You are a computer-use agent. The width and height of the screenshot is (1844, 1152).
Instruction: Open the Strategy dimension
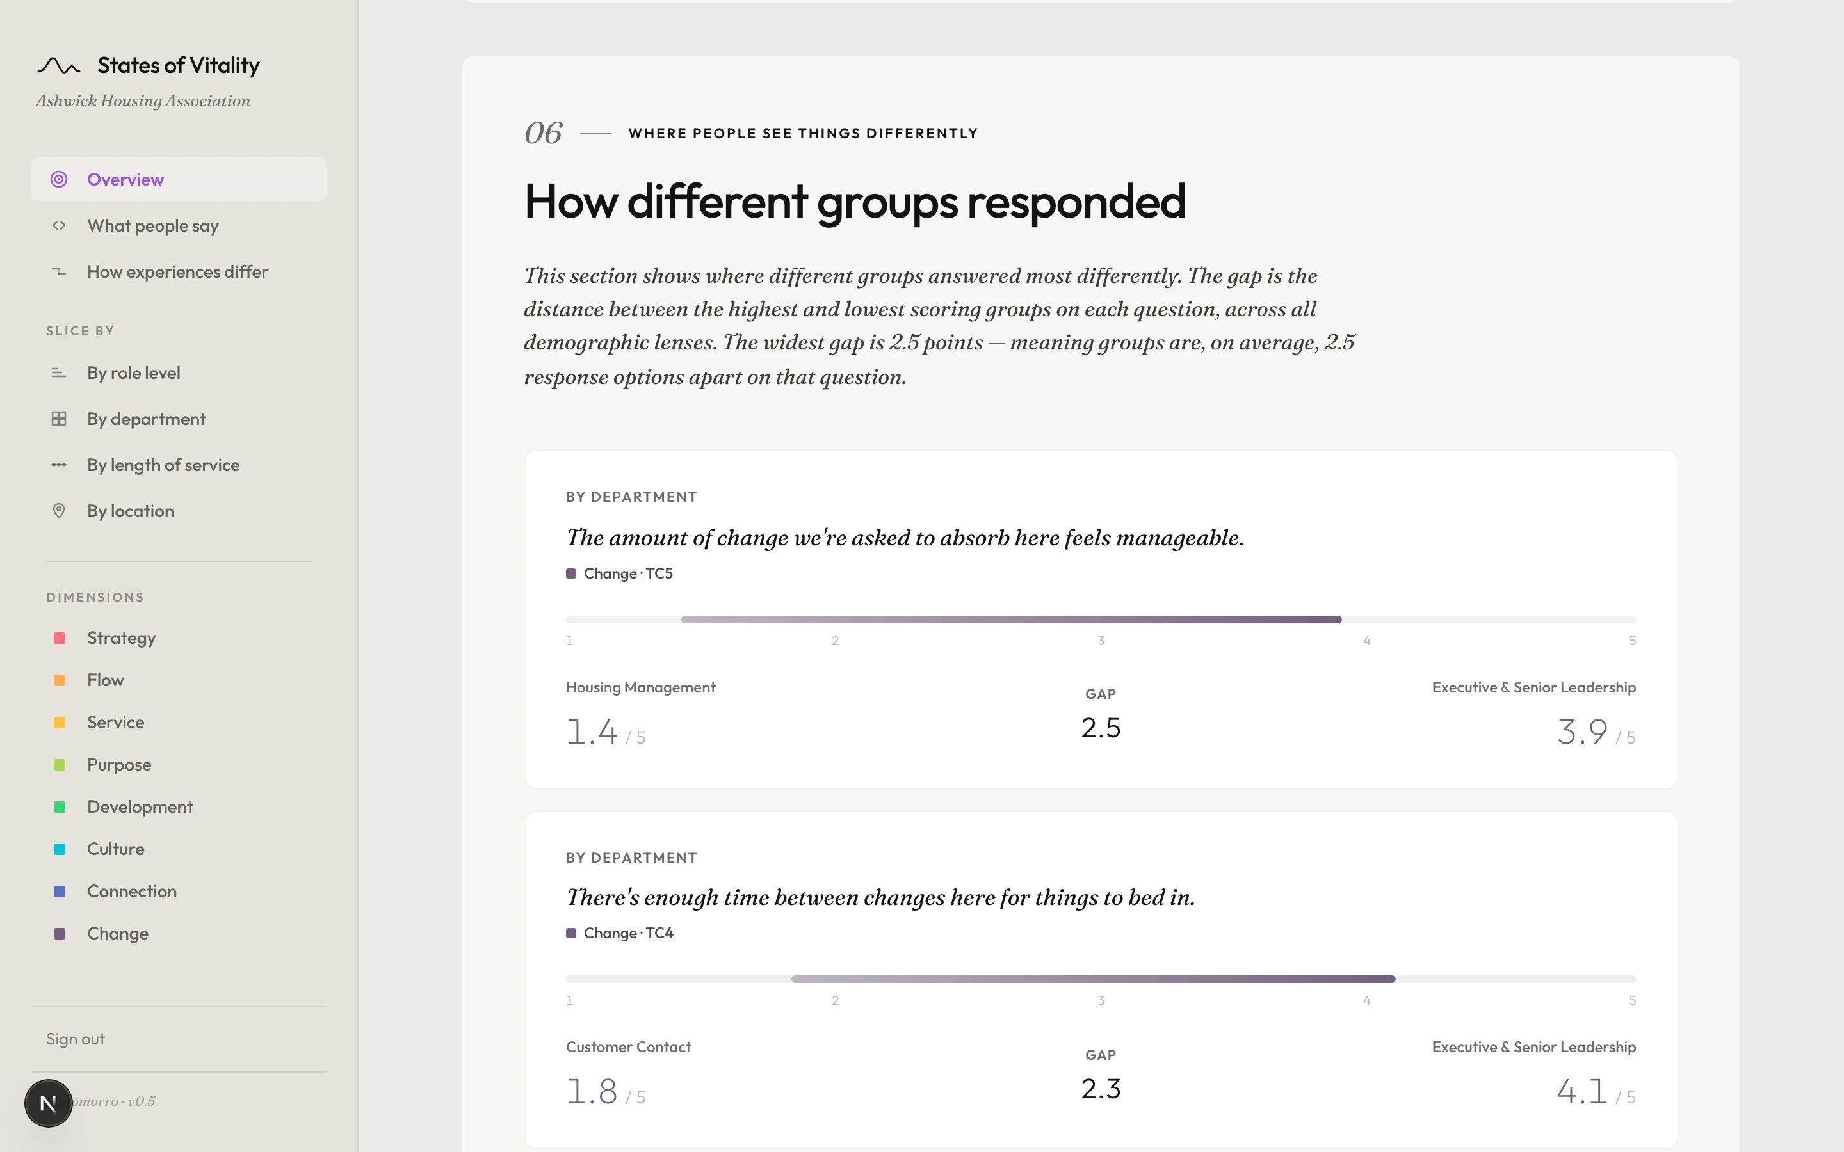tap(178, 637)
